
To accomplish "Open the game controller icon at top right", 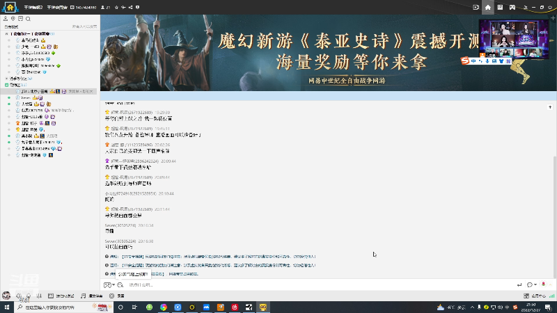I will pos(512,7).
